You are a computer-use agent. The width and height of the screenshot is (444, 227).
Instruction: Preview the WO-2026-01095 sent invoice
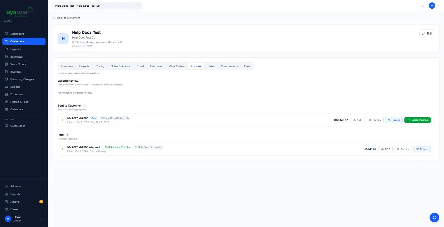[x=375, y=120]
